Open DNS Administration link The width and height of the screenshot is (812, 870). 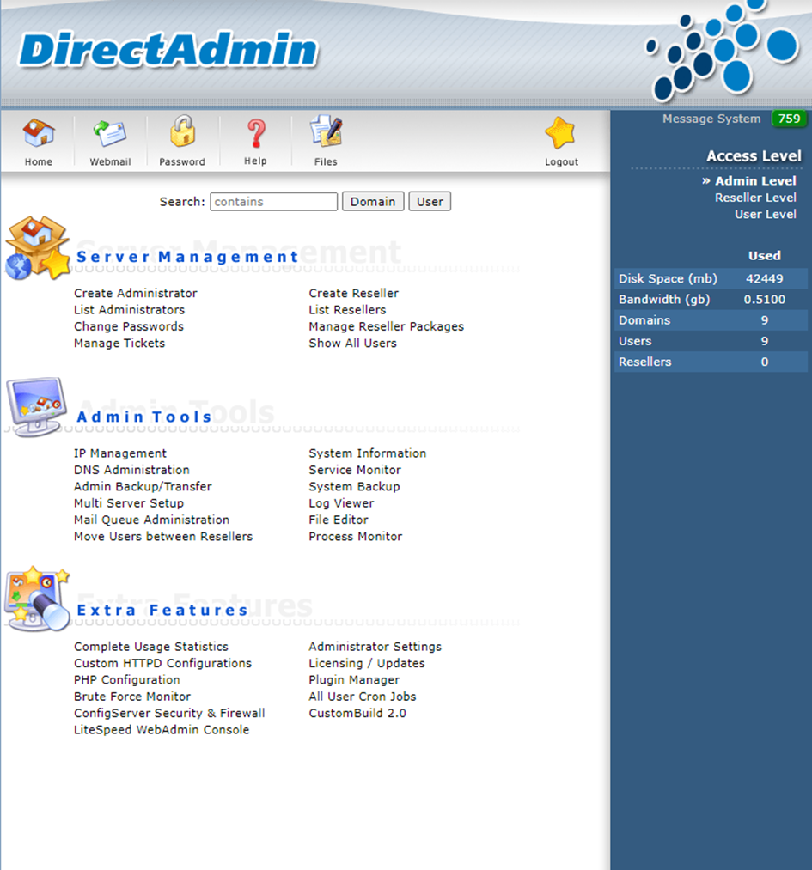(131, 470)
